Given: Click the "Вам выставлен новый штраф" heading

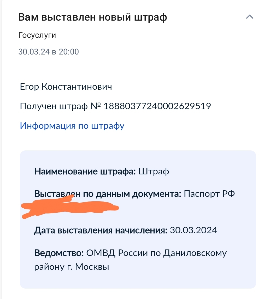Looking at the screenshot, I should point(93,17).
